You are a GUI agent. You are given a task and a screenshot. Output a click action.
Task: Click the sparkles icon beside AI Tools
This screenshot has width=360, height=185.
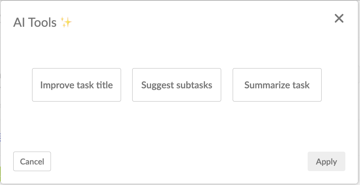point(66,23)
